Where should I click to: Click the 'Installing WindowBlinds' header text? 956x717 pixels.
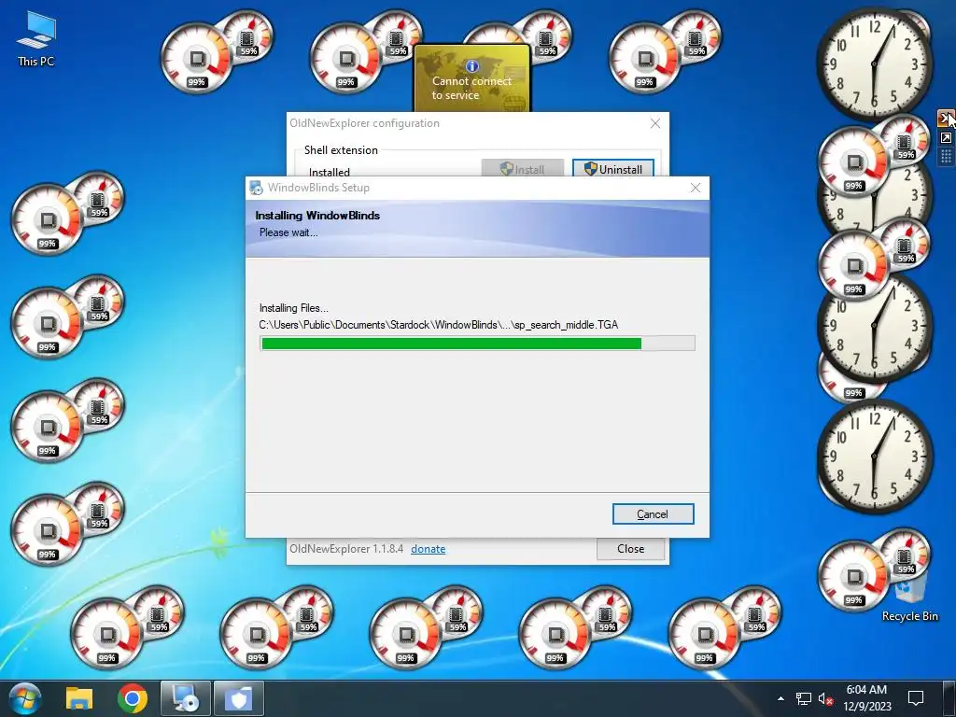coord(317,216)
